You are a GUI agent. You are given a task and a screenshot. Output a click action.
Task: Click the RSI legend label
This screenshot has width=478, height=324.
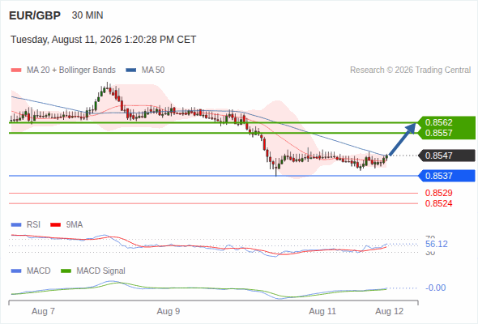(33, 224)
